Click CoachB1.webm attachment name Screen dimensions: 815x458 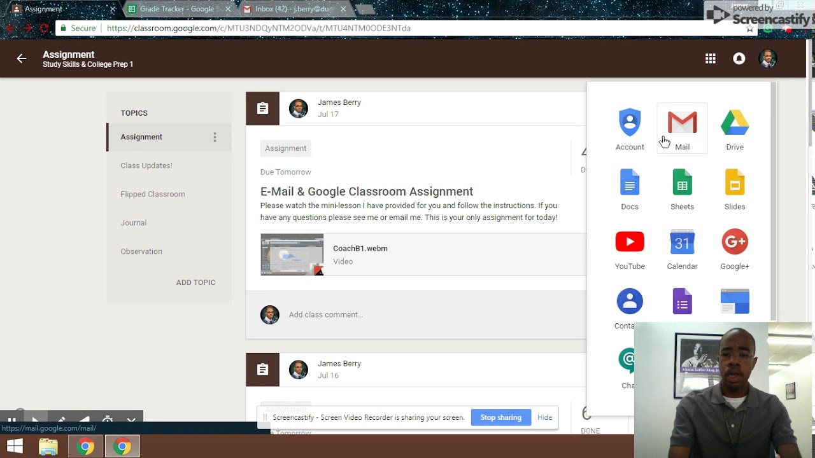[x=360, y=248]
